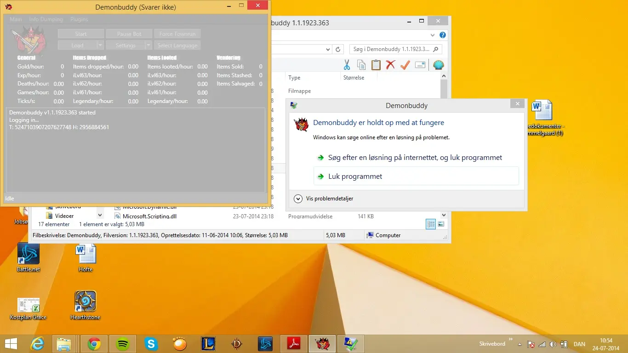The width and height of the screenshot is (628, 353).
Task: Close the Demonbuddy crash dialog
Action: (518, 104)
